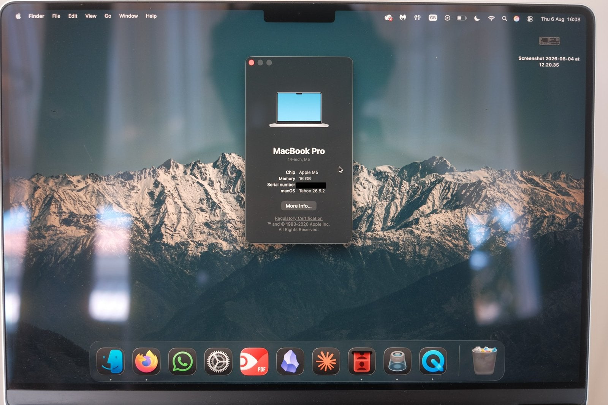Open the Wi-Fi menu in the menu bar
The height and width of the screenshot is (405, 608).
[491, 18]
